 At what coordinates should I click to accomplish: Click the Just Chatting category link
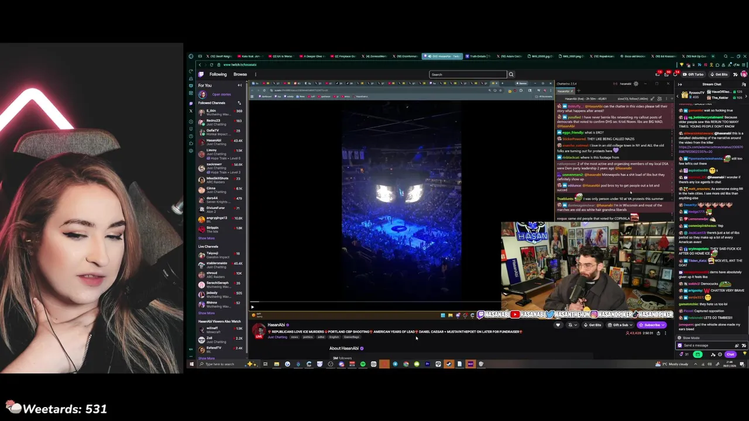[277, 337]
